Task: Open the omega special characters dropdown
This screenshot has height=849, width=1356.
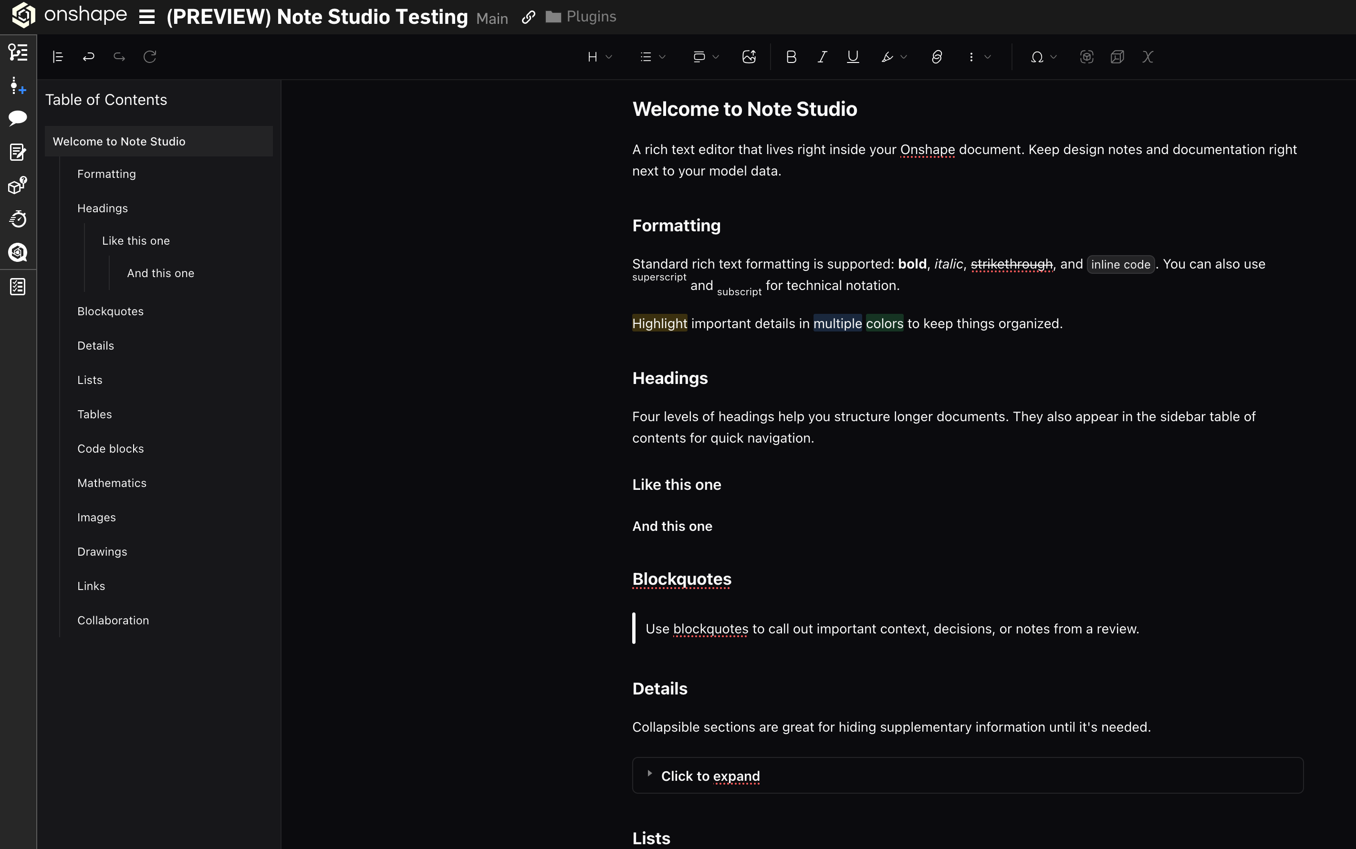Action: pos(1043,57)
